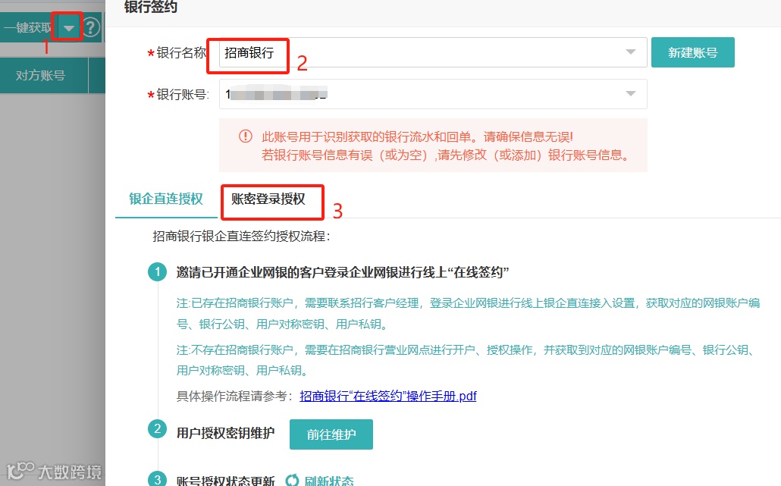Select the 对方账号 column header

(x=41, y=76)
